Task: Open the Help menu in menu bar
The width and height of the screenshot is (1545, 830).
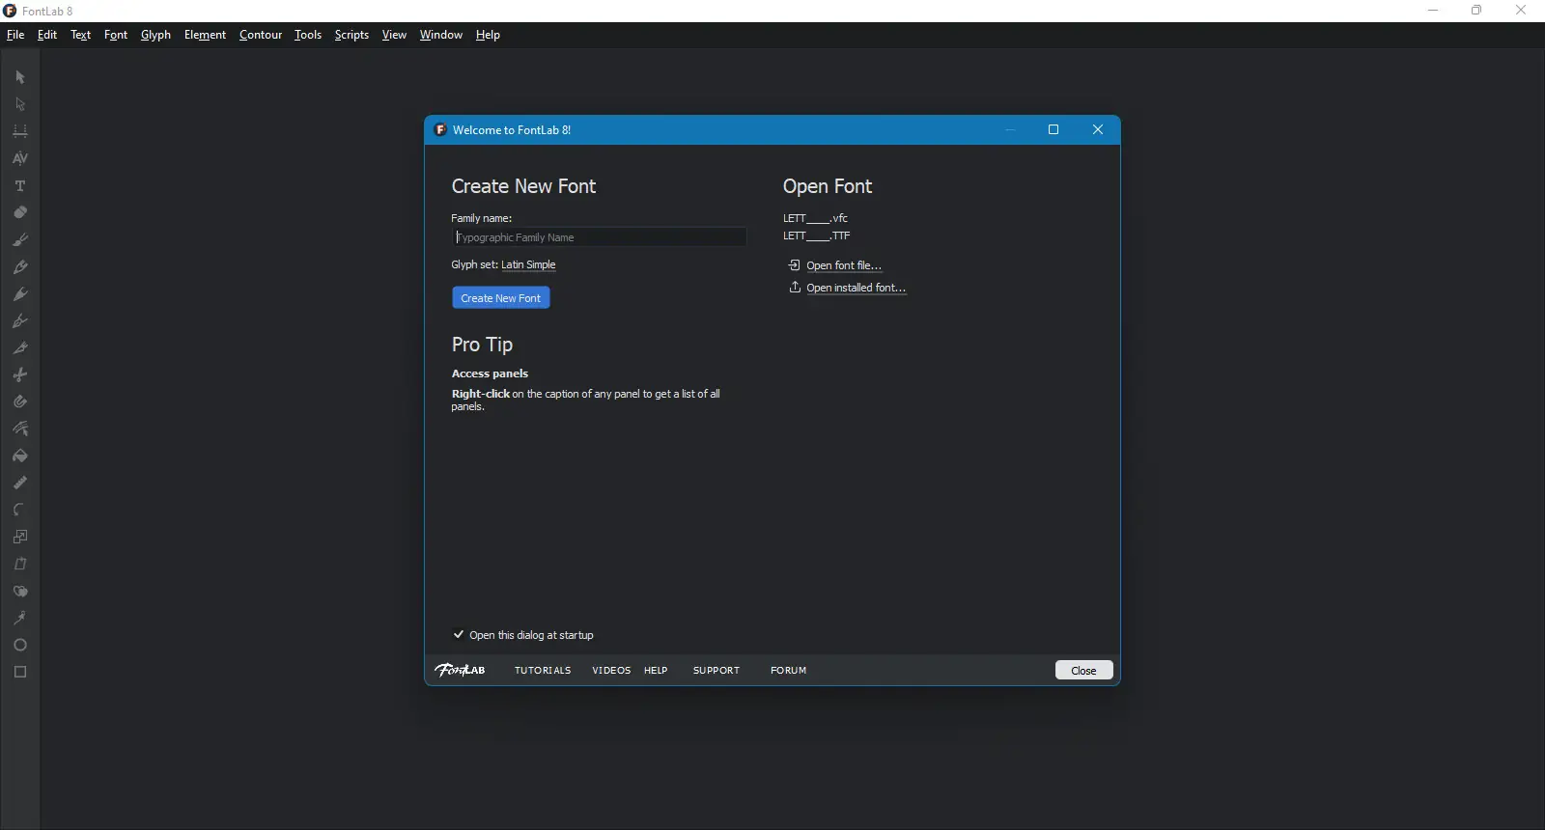Action: (x=488, y=35)
